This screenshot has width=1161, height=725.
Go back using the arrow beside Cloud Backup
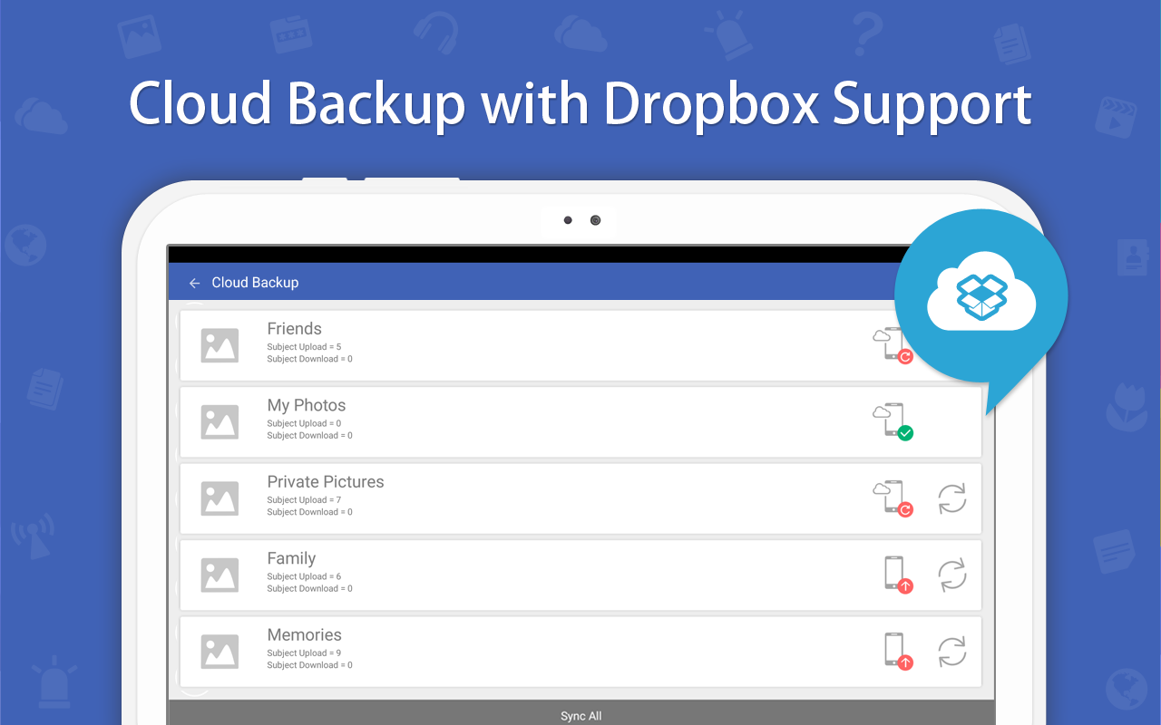point(194,284)
